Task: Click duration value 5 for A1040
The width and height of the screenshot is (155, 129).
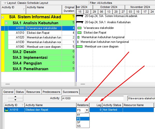Action: (x=73, y=47)
